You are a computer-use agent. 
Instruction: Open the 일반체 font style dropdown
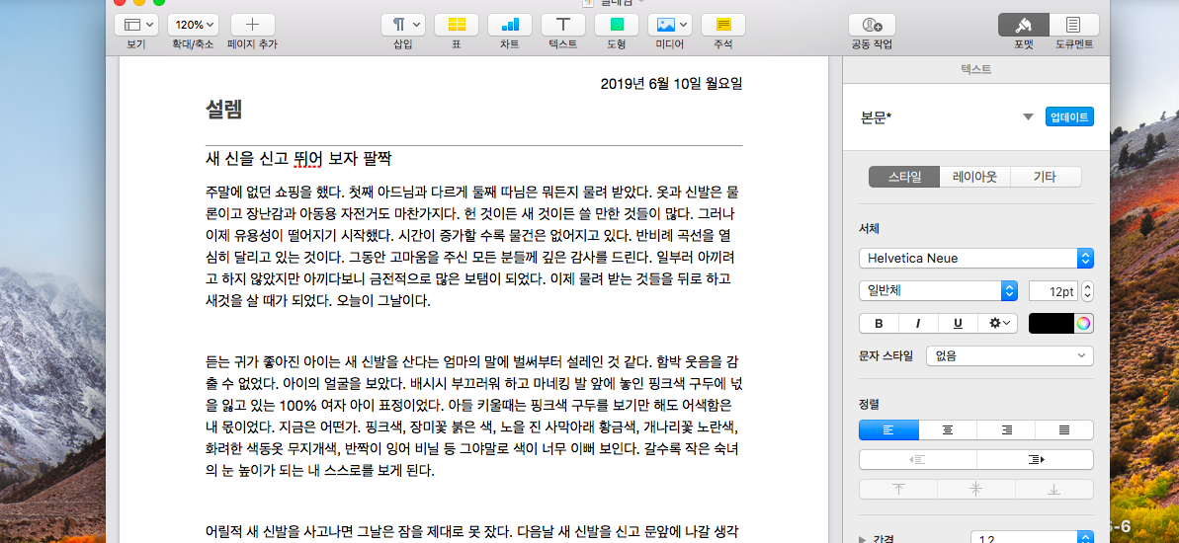938,290
